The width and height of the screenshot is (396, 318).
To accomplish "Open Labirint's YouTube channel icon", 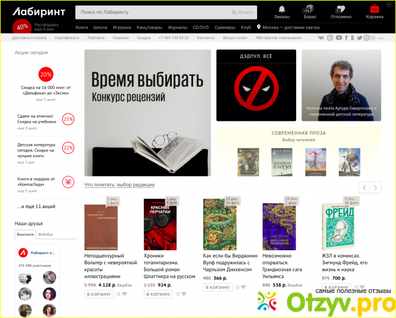I will [339, 38].
